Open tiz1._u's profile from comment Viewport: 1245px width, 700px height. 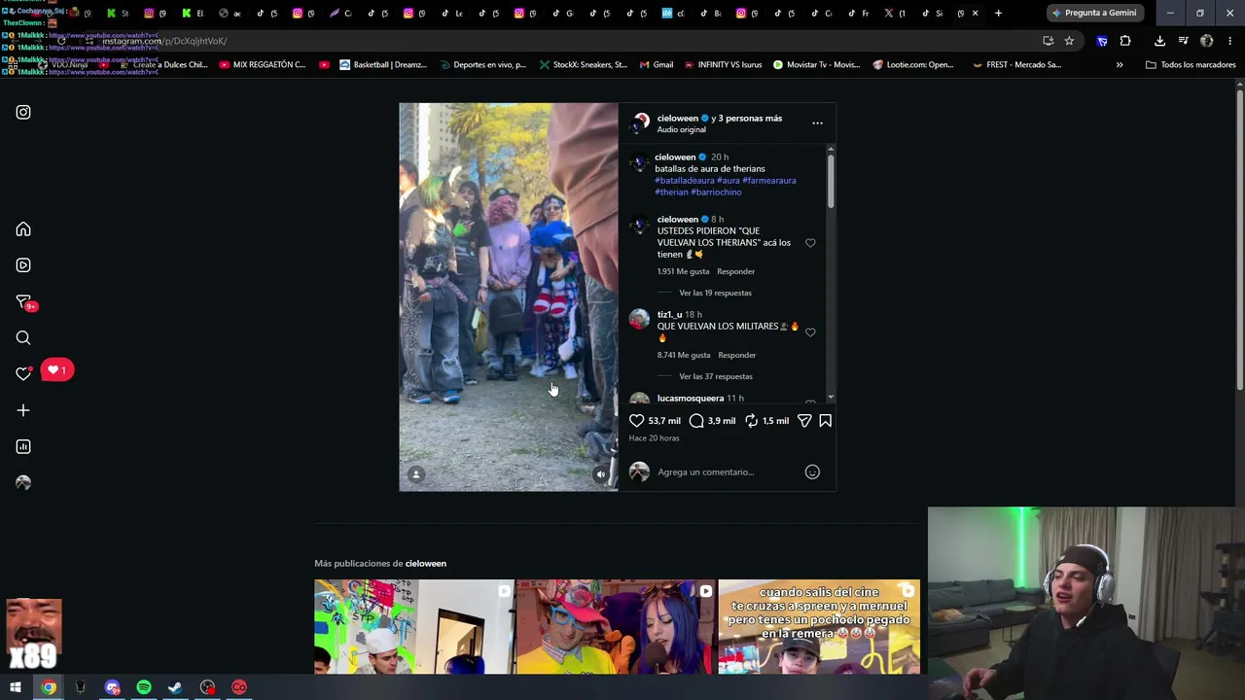coord(669,315)
